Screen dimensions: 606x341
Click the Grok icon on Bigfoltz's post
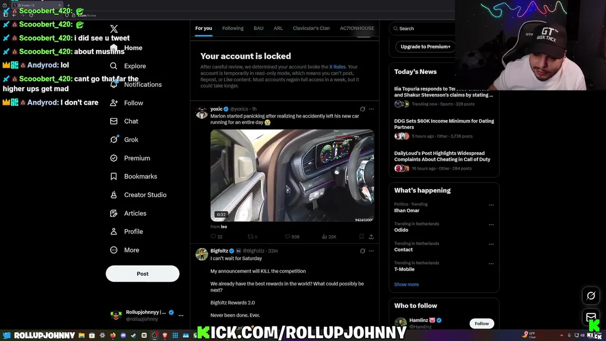click(363, 251)
